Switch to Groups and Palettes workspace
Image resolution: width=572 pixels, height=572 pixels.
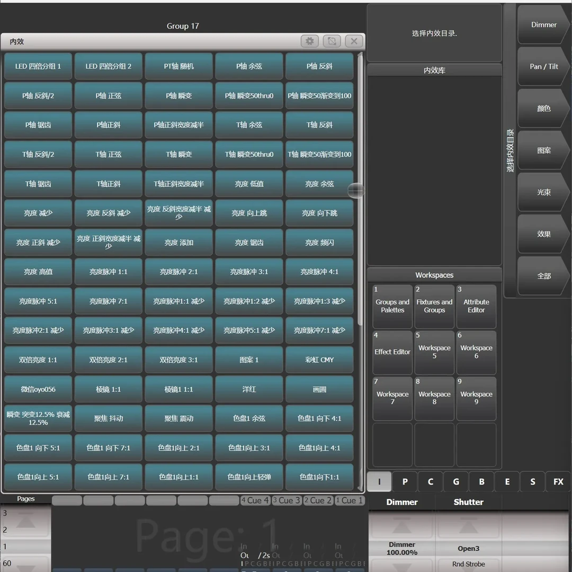pos(392,306)
